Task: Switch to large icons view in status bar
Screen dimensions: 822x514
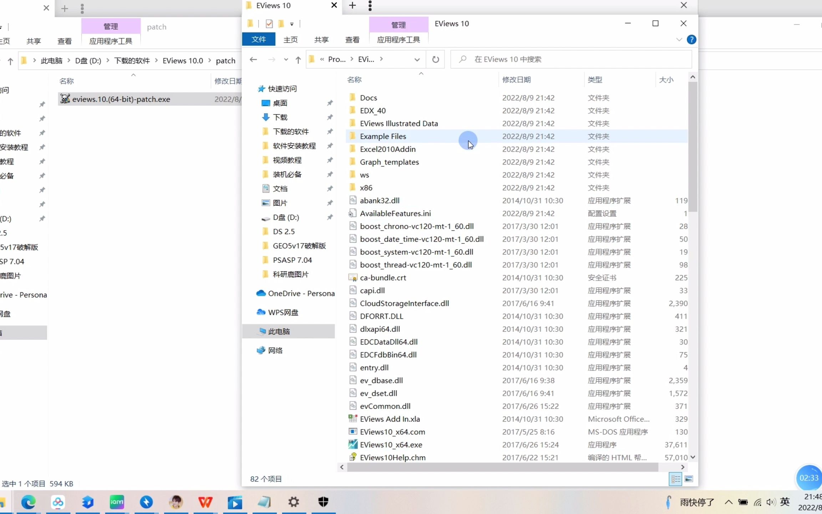Action: click(x=689, y=479)
